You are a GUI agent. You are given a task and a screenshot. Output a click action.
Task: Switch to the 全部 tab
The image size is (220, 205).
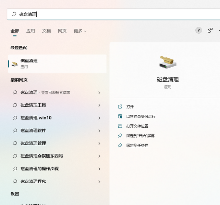[x=15, y=31]
